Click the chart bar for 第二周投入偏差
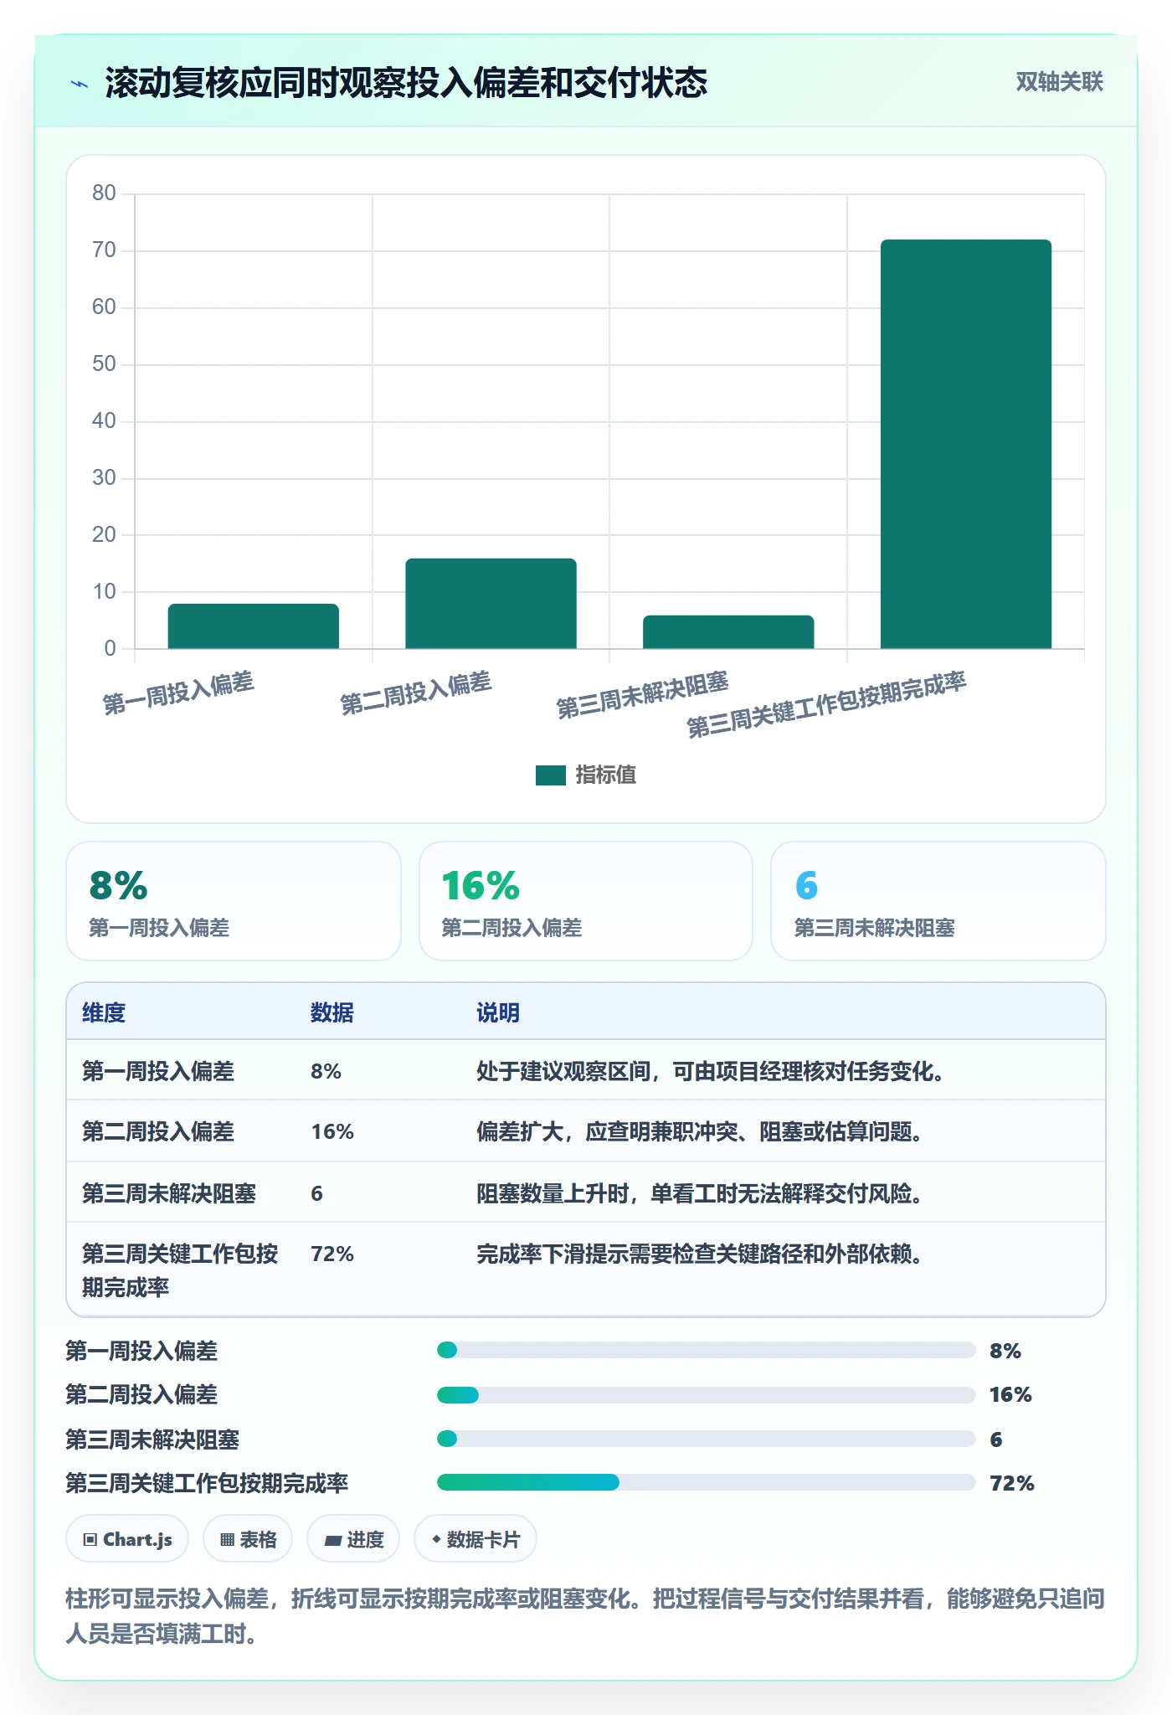Image resolution: width=1172 pixels, height=1715 pixels. [x=491, y=603]
